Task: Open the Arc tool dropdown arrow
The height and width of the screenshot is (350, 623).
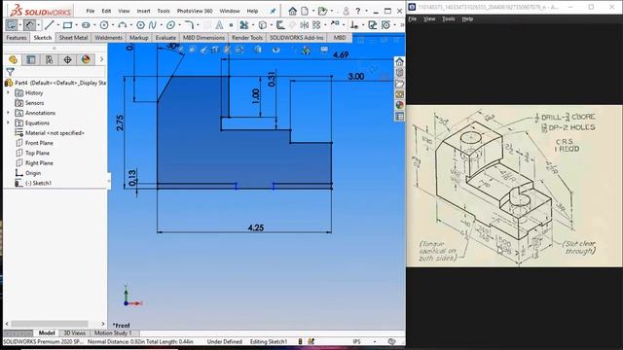Action: (x=130, y=25)
